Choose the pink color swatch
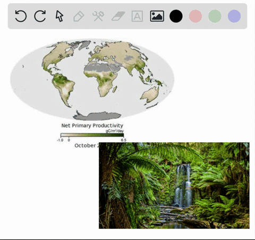255x240 pixels. [195, 16]
